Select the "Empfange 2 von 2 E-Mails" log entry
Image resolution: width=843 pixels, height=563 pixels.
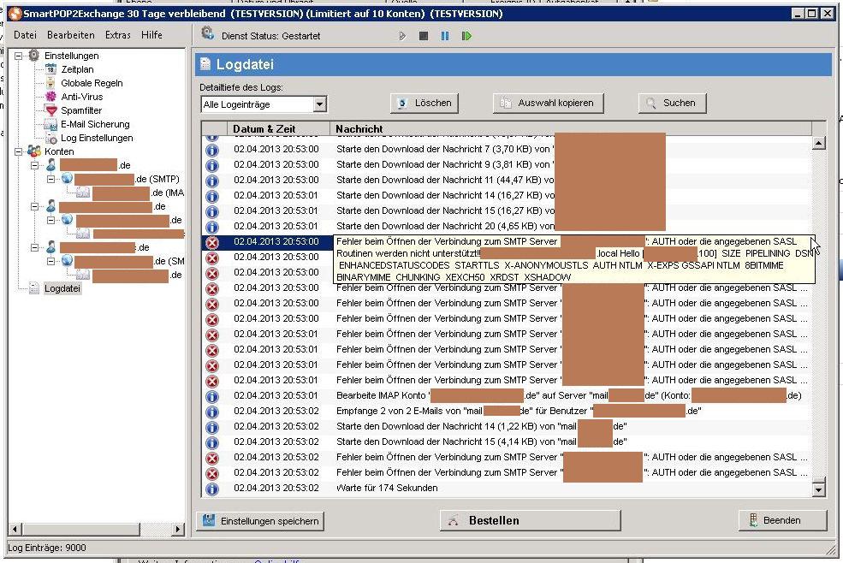pyautogui.click(x=506, y=412)
